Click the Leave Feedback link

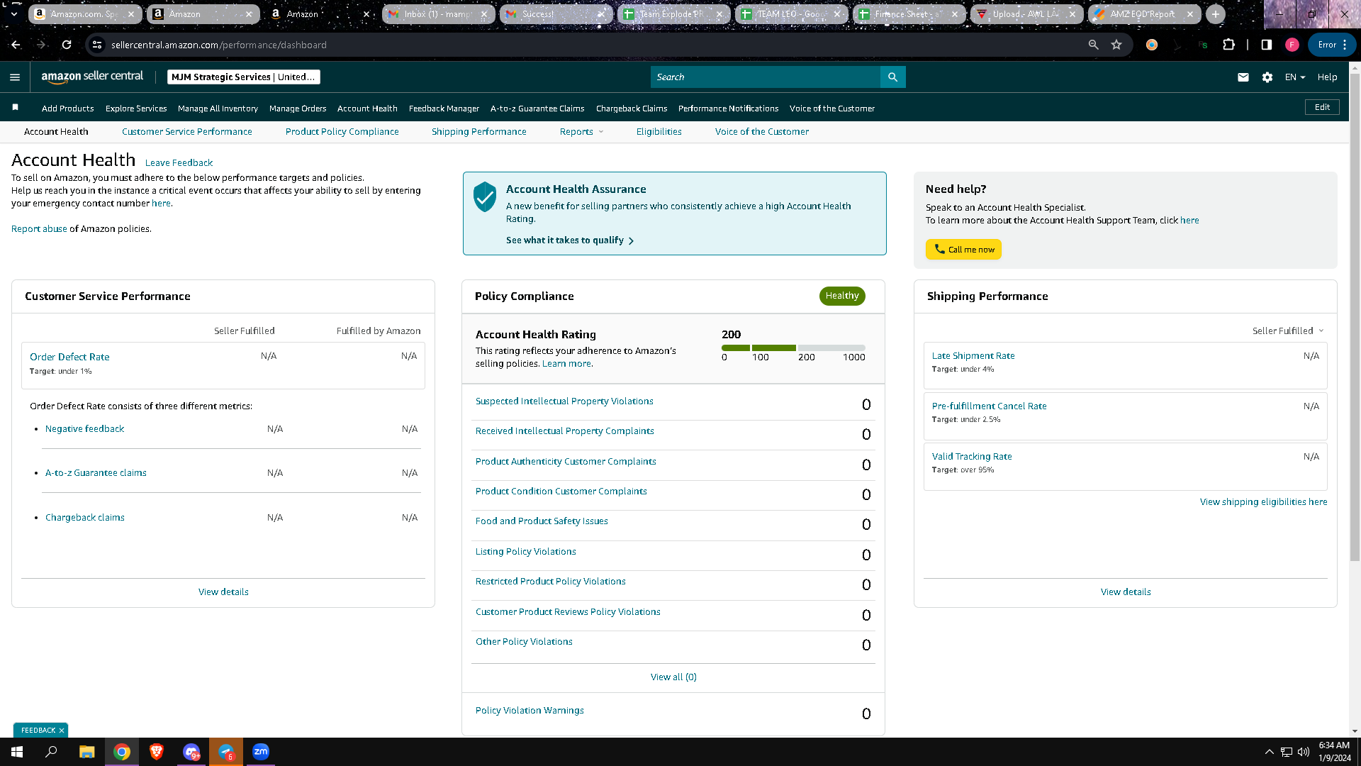tap(179, 163)
